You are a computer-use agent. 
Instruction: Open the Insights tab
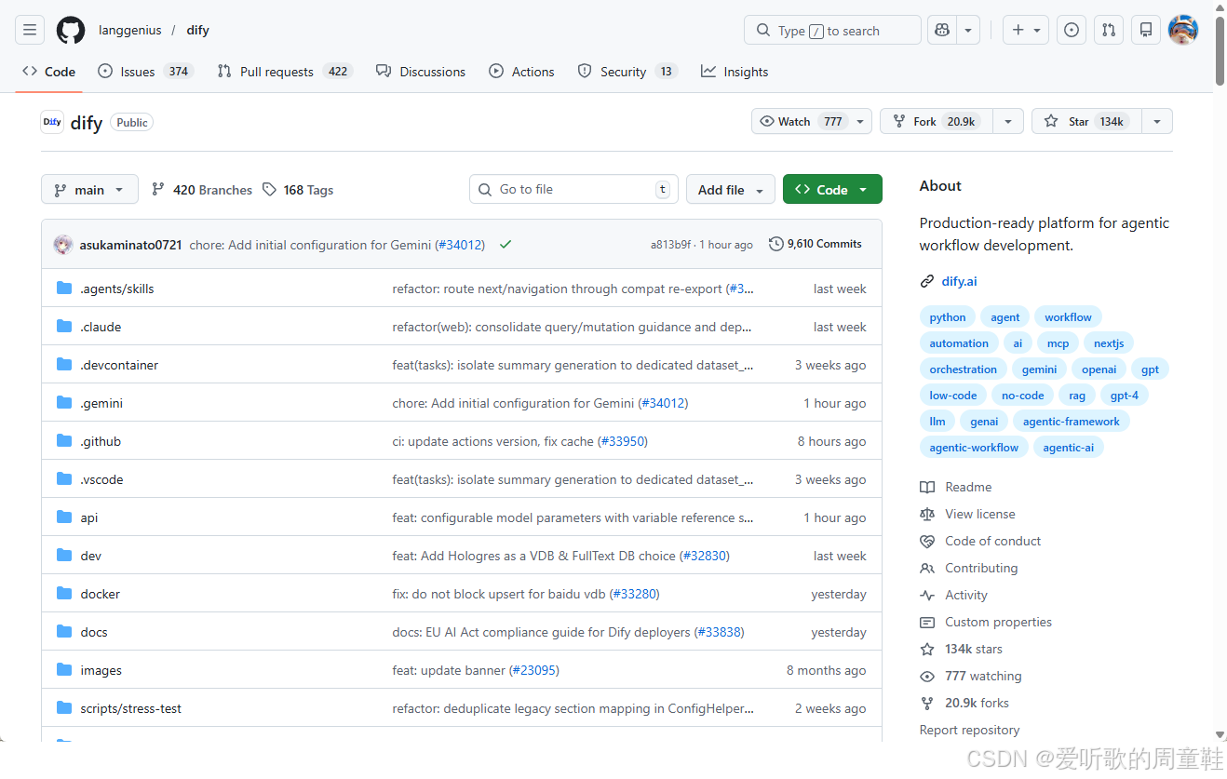click(x=735, y=72)
